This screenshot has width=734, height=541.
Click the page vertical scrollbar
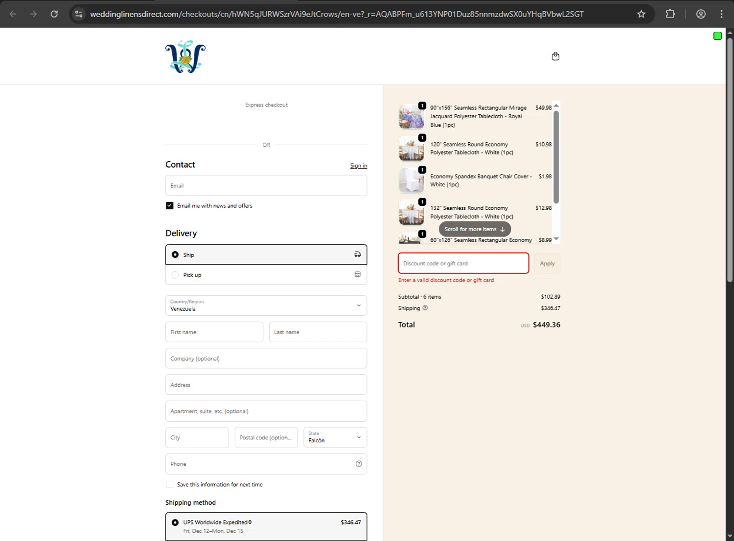pos(730,159)
